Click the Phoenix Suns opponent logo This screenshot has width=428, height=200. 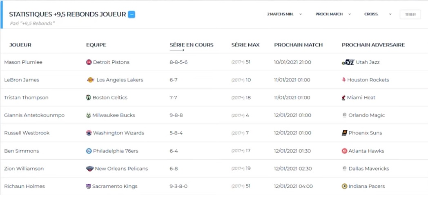click(x=344, y=133)
